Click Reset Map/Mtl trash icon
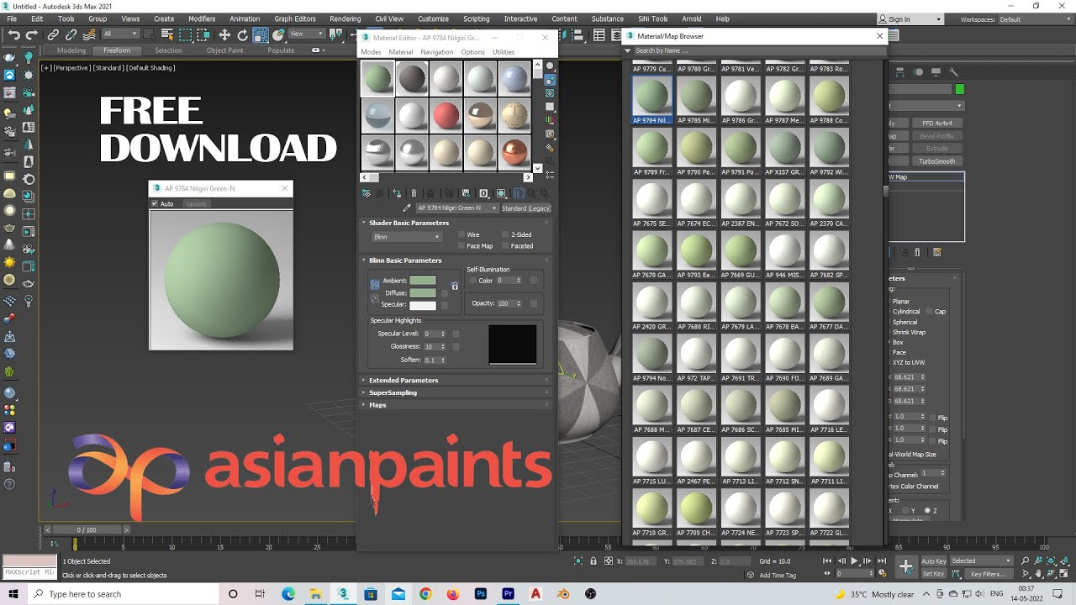The height and width of the screenshot is (605, 1076). click(x=414, y=193)
